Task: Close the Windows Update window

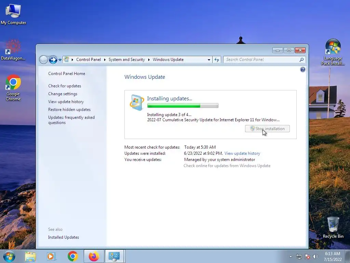Action: pyautogui.click(x=300, y=50)
